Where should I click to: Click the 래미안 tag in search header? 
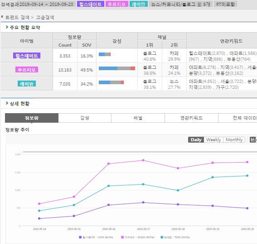click(x=139, y=4)
